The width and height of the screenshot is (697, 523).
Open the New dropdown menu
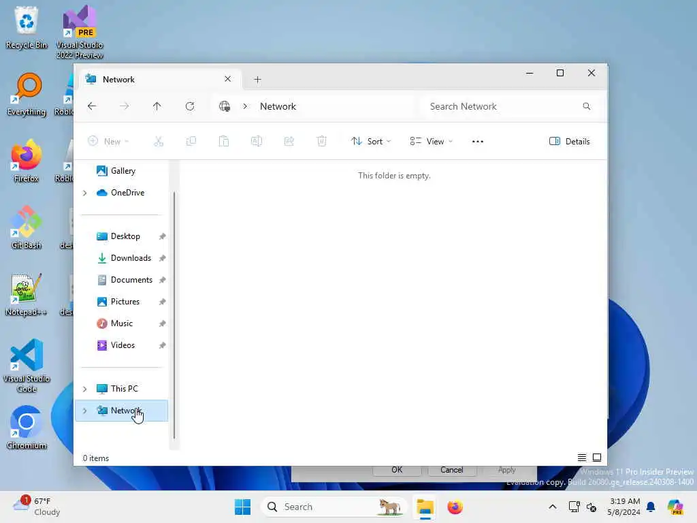pyautogui.click(x=108, y=142)
